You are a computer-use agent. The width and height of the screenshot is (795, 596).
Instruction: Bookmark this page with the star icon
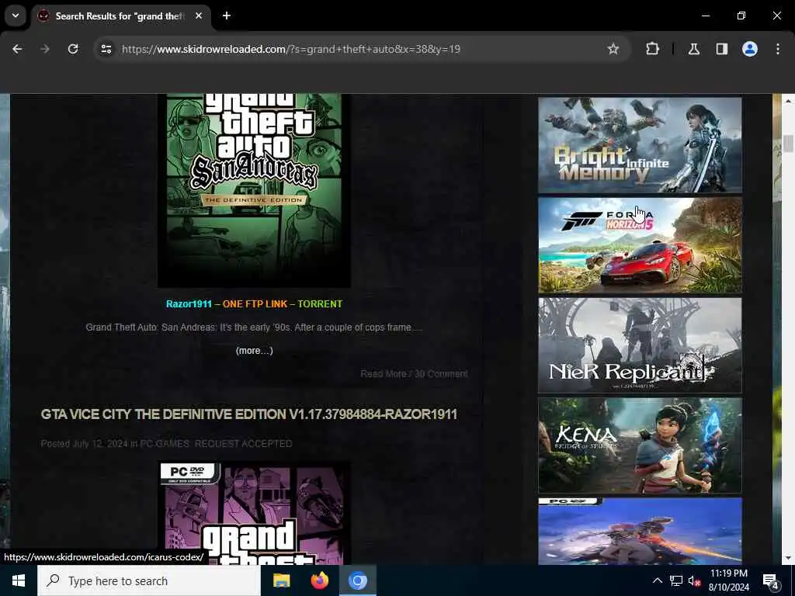pos(613,49)
